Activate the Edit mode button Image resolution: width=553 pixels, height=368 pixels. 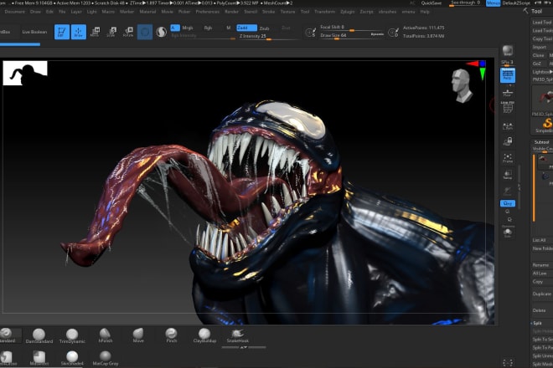[62, 32]
